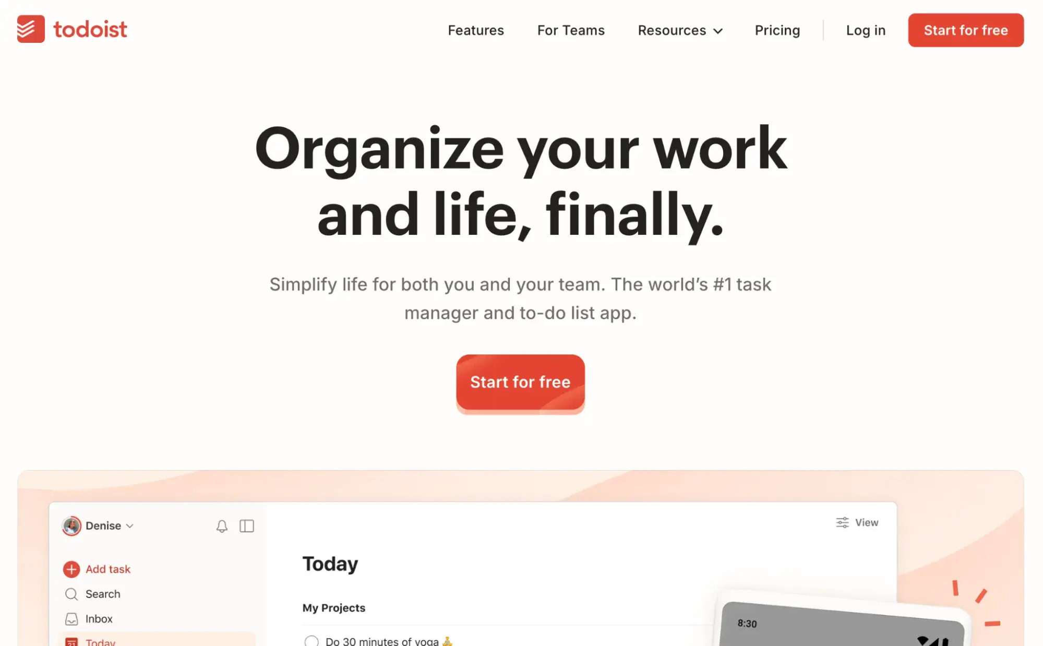The image size is (1043, 646).
Task: Select the search input field
Action: coord(103,594)
